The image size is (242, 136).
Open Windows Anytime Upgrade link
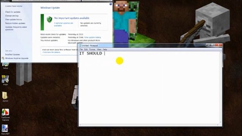[x=17, y=58]
